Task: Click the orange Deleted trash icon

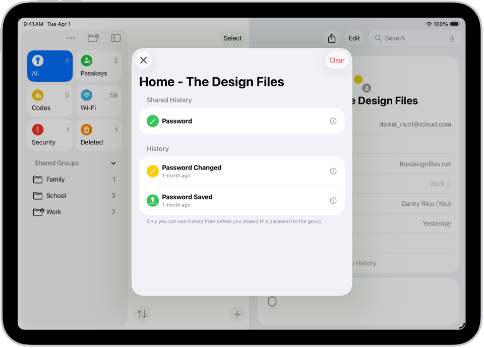Action: point(86,130)
